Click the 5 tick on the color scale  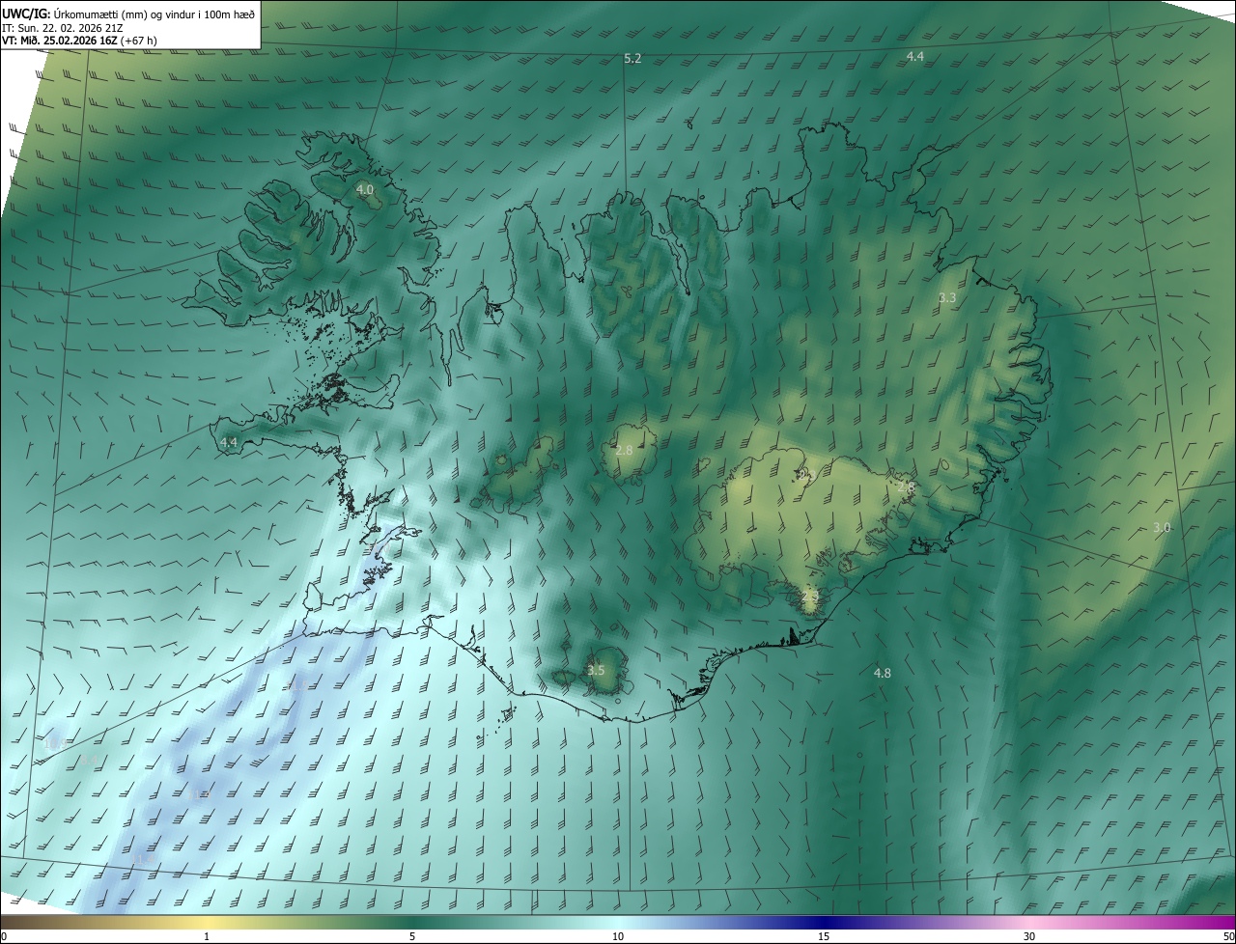[412, 936]
